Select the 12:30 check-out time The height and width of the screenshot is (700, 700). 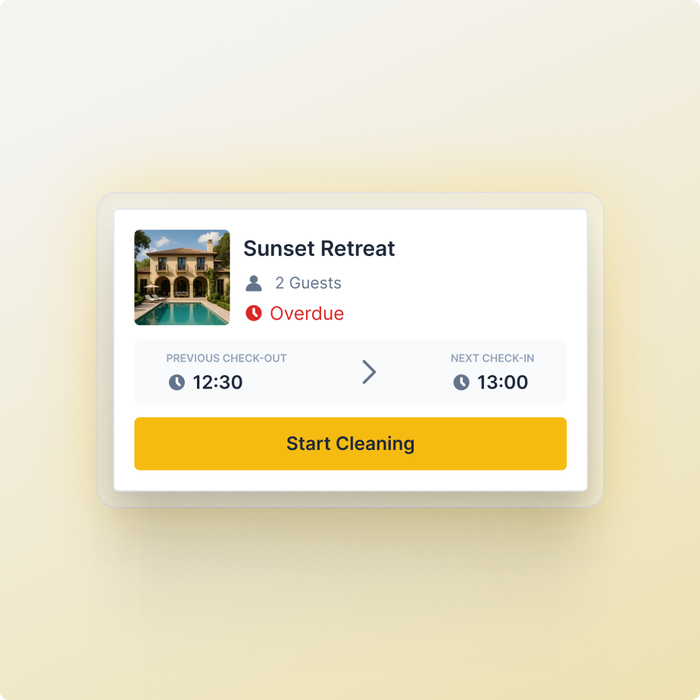coord(217,382)
